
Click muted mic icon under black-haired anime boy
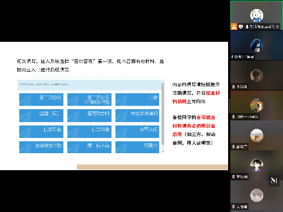[x=234, y=177]
